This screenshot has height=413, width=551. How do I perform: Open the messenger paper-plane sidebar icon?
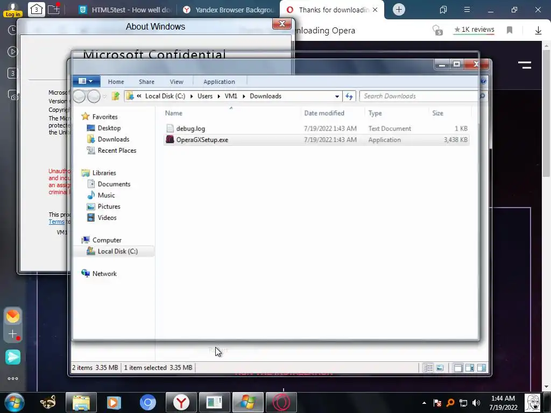tap(13, 357)
